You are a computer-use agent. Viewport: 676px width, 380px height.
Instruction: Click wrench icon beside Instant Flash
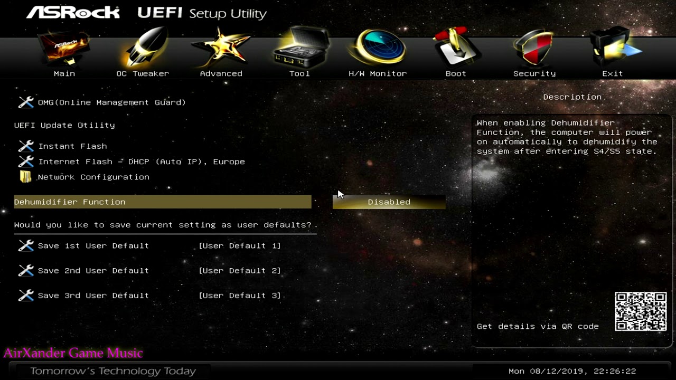tap(26, 146)
